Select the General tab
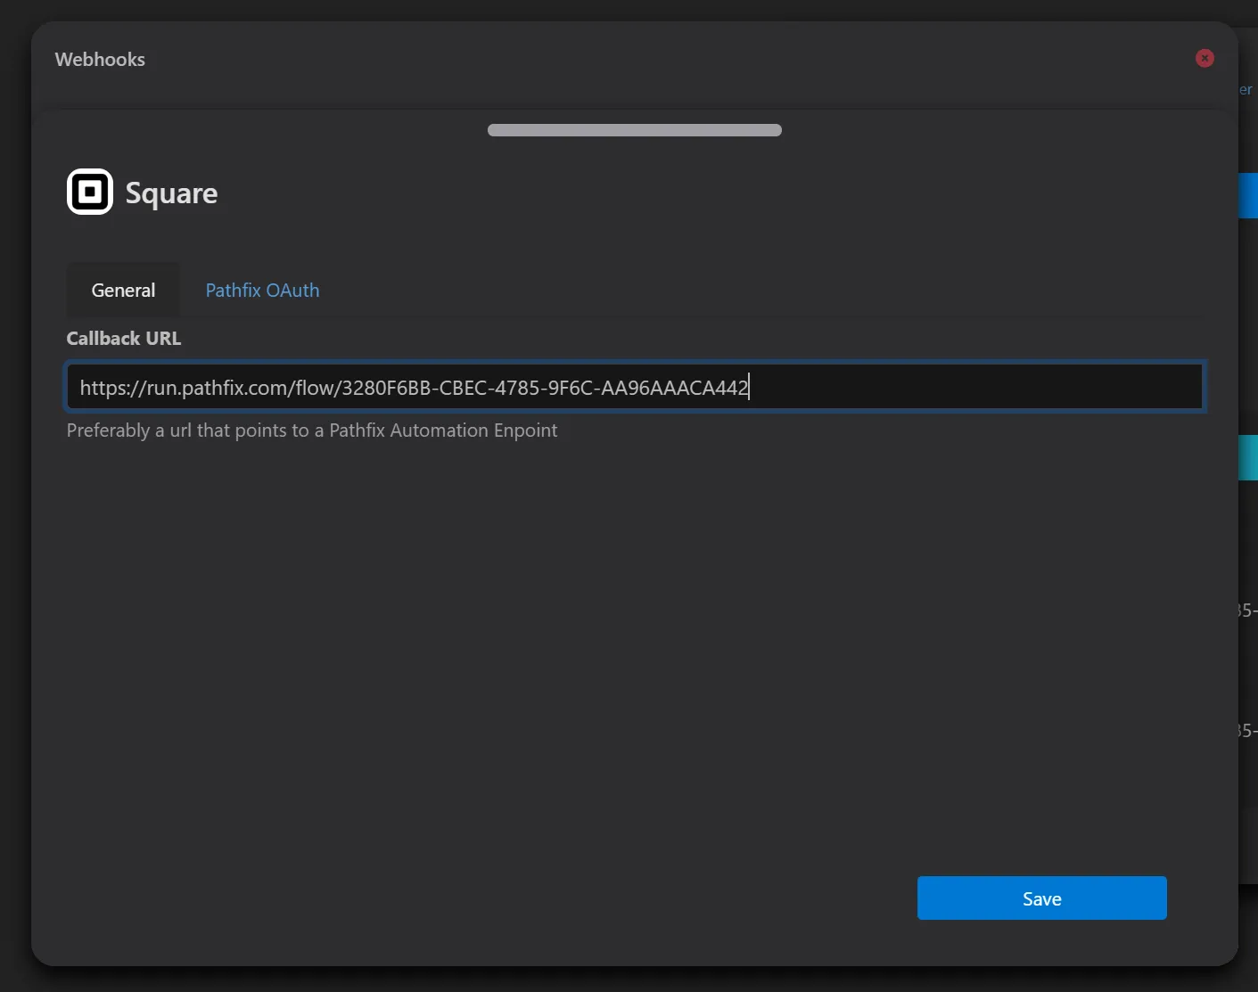1258x992 pixels. click(123, 290)
